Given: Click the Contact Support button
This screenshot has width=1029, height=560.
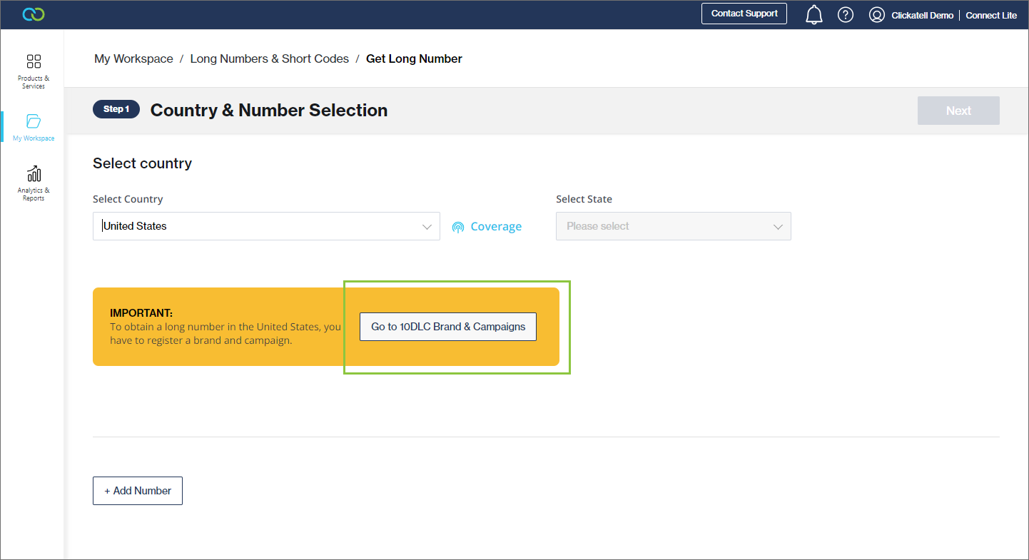Looking at the screenshot, I should click(x=744, y=14).
